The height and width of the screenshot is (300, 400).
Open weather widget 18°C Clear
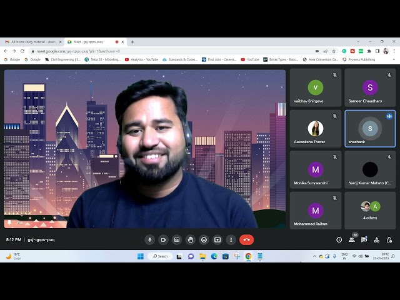pos(13,256)
